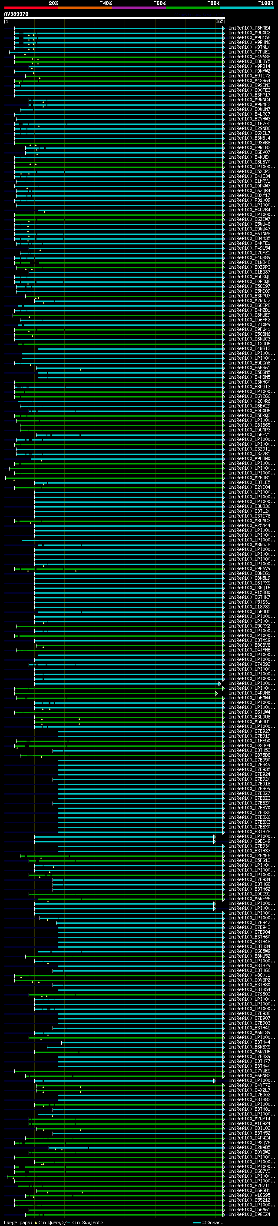
Task: Select label UniRef100_B2WAB5
Action: click(249, 1147)
